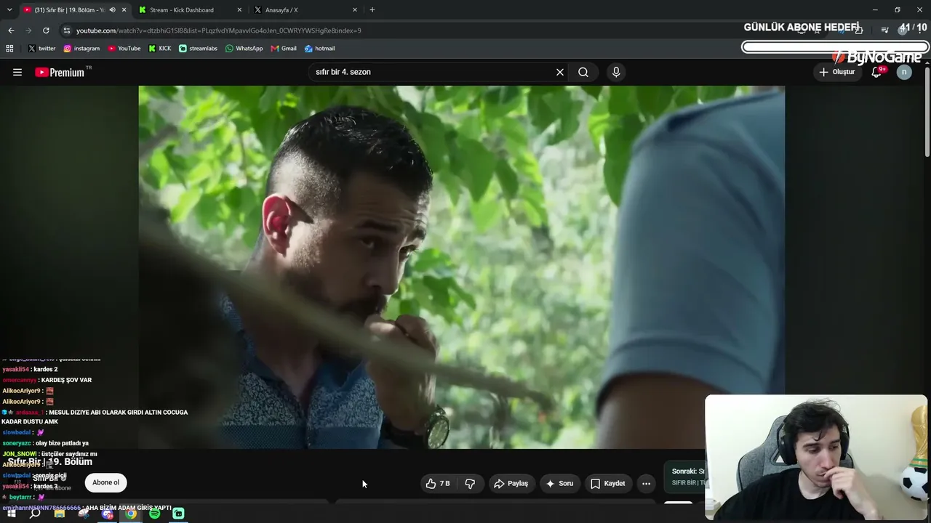
Task: Start voice search with the microphone
Action: [x=616, y=72]
